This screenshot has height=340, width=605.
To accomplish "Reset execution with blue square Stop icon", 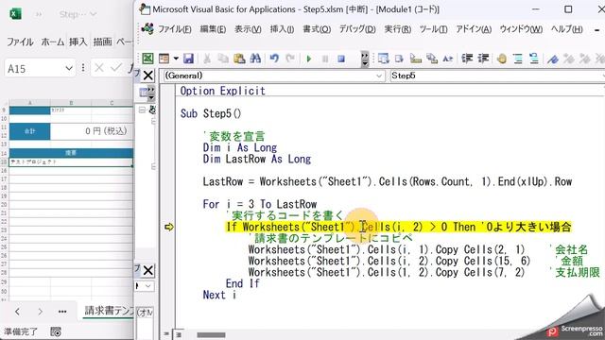I will coord(341,59).
